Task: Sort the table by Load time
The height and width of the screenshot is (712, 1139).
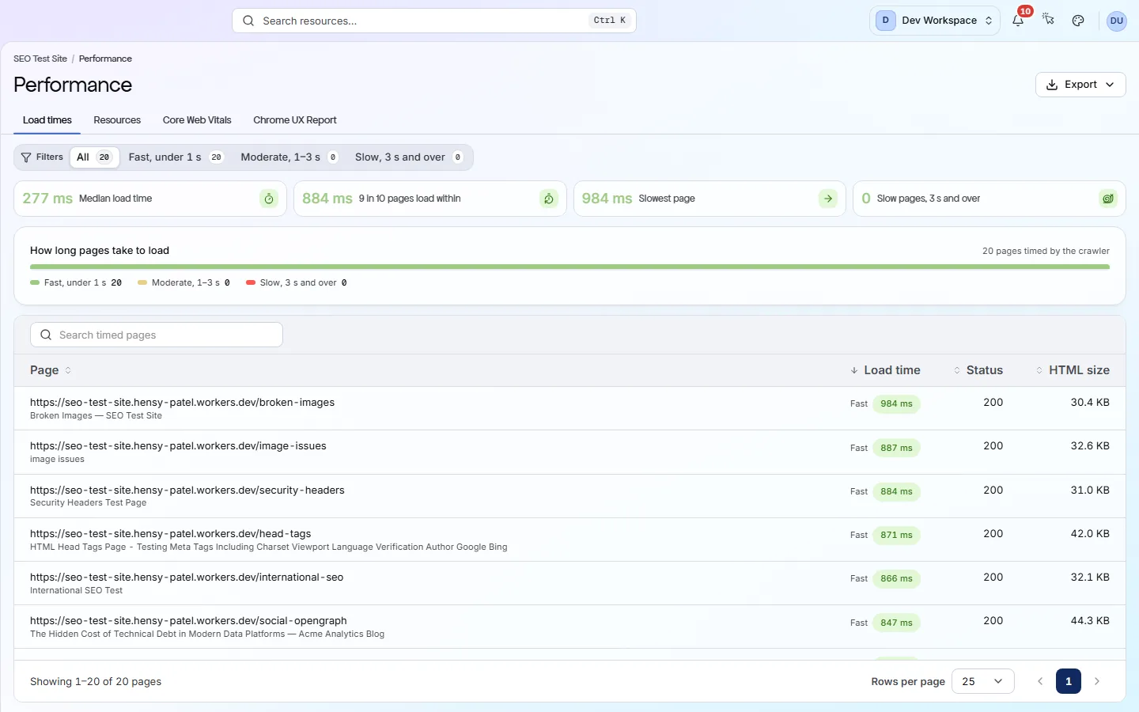Action: (885, 370)
